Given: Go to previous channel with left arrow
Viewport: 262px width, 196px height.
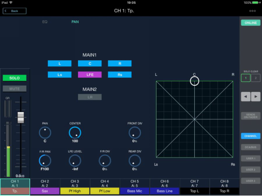Looking at the screenshot, I should pos(245,97).
